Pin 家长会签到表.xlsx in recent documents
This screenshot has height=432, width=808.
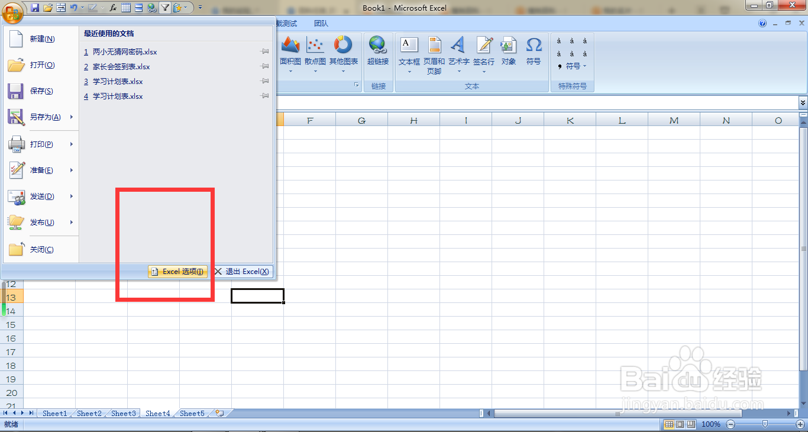point(265,67)
